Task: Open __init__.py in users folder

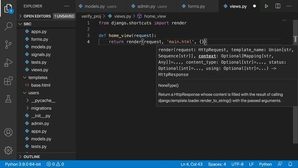Action: pos(41,116)
